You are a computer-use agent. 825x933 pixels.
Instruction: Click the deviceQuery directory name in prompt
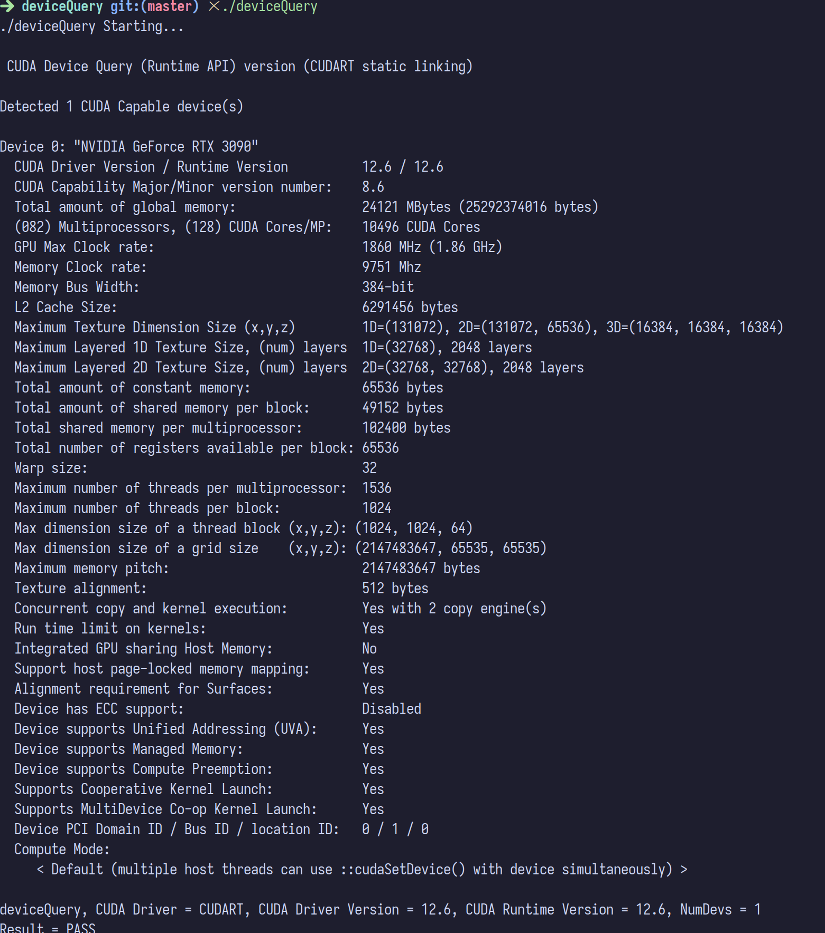click(62, 6)
